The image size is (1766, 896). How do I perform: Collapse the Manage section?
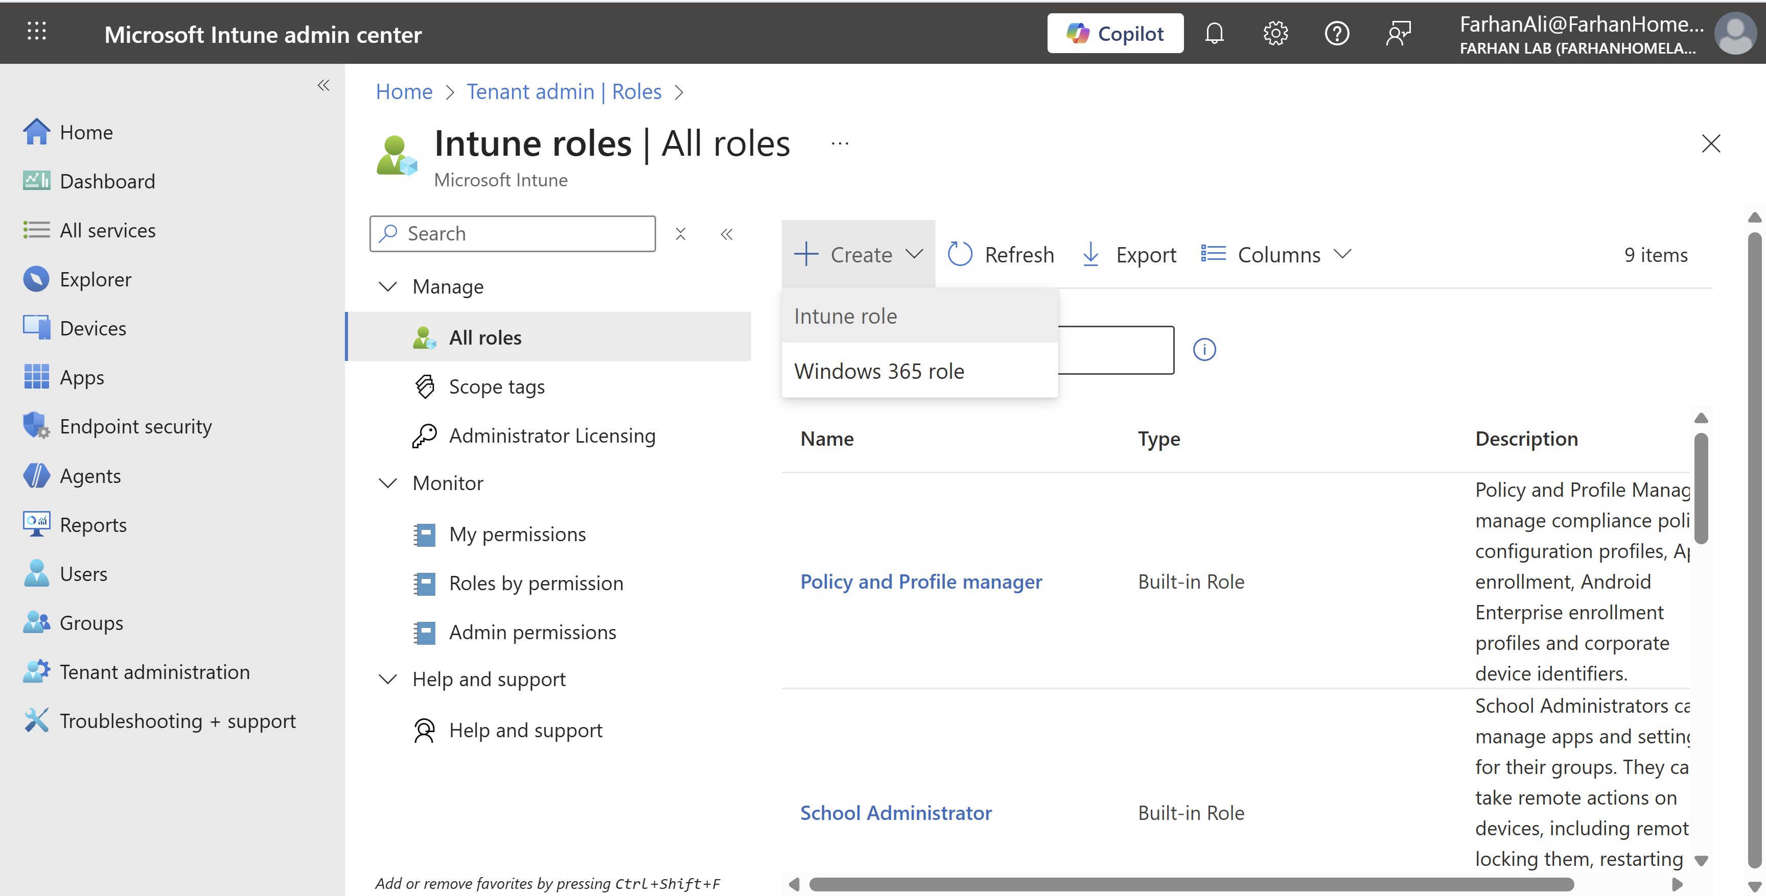pyautogui.click(x=388, y=286)
